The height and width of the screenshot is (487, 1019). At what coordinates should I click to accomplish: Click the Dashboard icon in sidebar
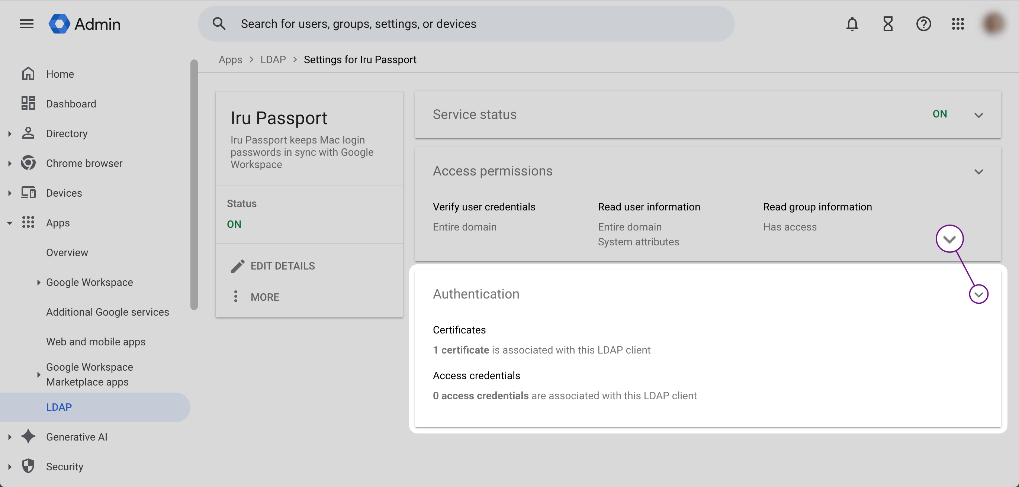tap(28, 104)
